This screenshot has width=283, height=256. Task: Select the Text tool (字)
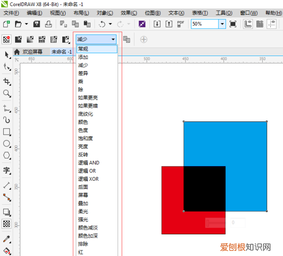pos(7,170)
